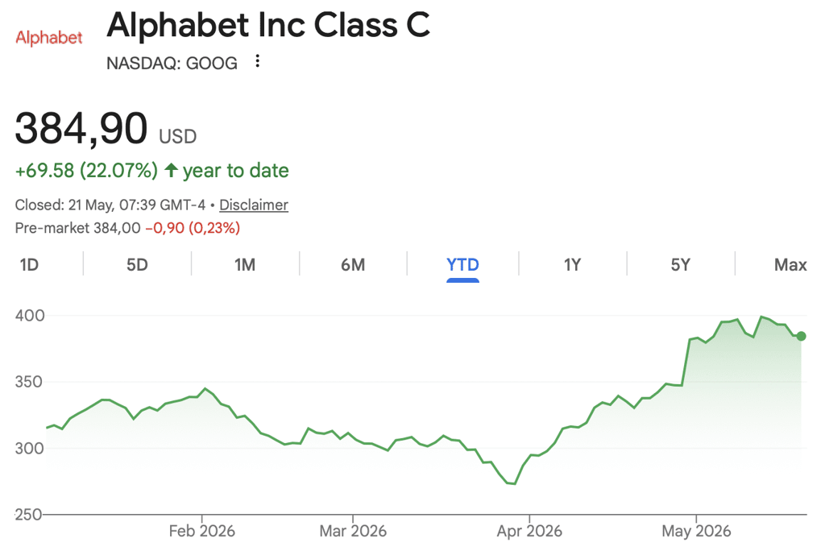Screen dimensions: 825x551
Task: Click the red Alphabet logo
Action: point(49,37)
